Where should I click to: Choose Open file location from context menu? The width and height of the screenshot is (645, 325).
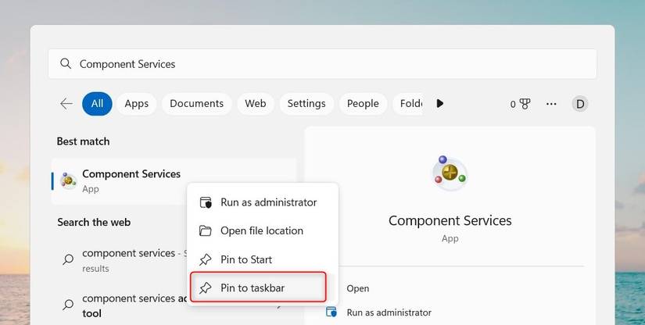point(261,230)
